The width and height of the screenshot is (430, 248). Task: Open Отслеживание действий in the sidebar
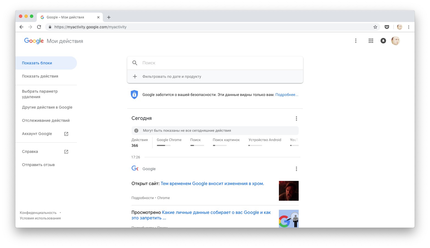(x=46, y=120)
